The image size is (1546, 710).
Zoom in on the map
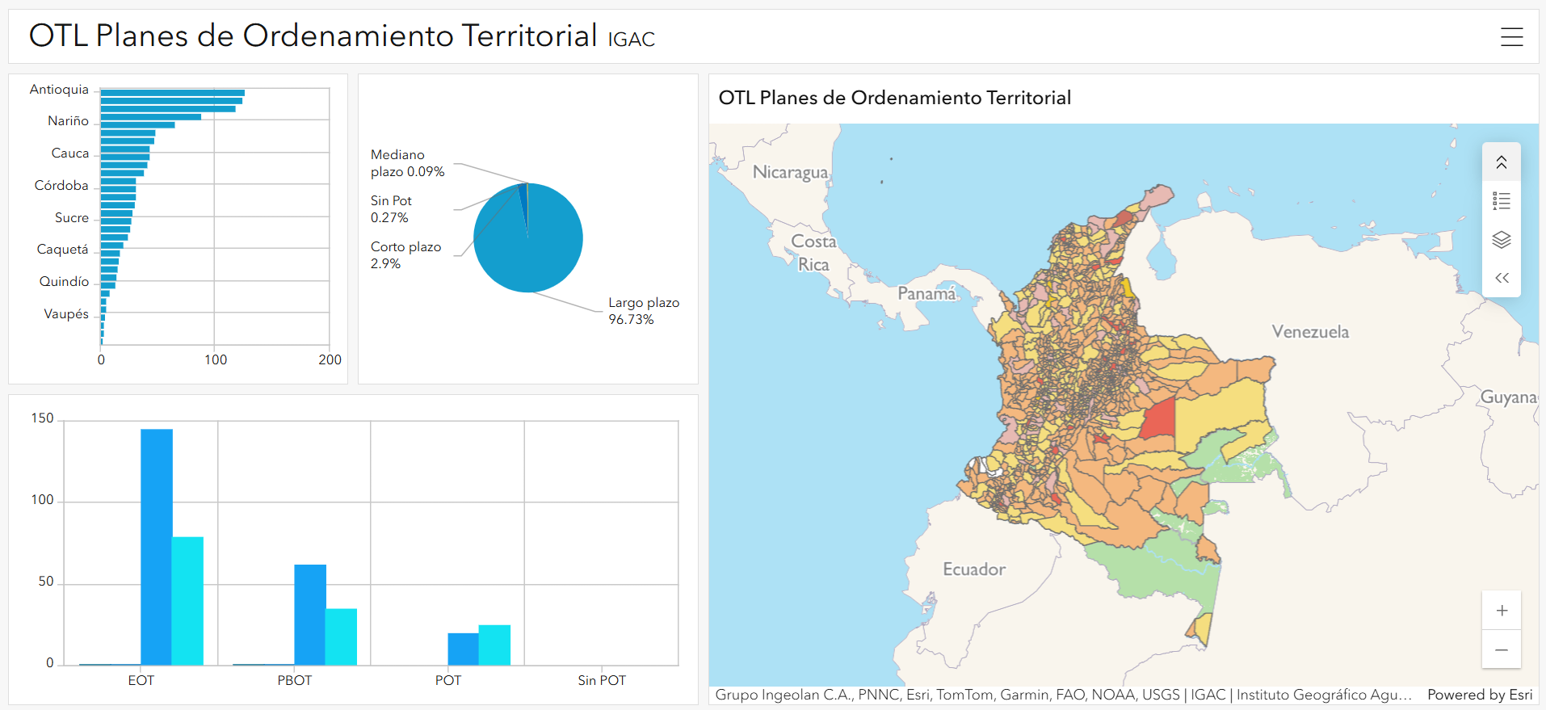coord(1501,611)
